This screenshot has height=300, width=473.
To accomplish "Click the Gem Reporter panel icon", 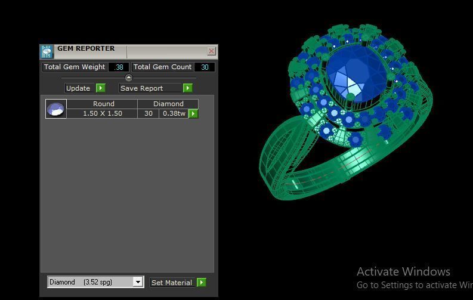I will 47,51.
